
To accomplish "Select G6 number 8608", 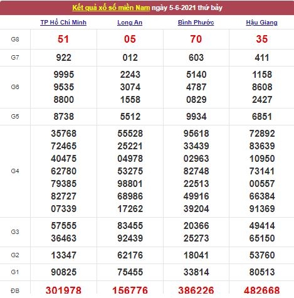I will (x=262, y=87).
